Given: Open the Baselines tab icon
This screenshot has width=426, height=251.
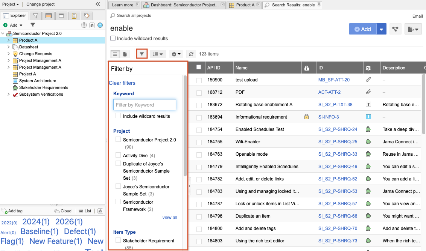Looking at the screenshot, I should 61,16.
